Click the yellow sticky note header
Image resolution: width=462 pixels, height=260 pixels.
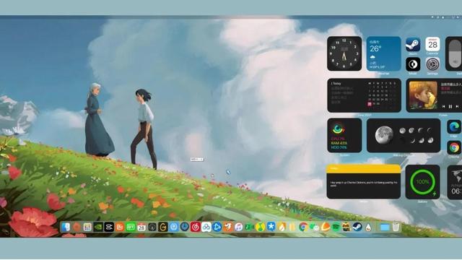coord(364,168)
